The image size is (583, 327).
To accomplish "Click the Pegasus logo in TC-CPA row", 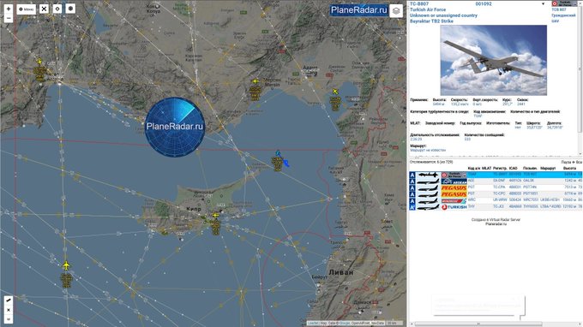I will pos(454,187).
